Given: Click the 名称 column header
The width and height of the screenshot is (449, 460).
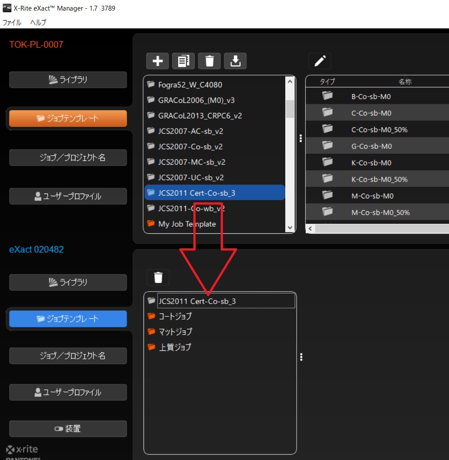Looking at the screenshot, I should pos(405,82).
